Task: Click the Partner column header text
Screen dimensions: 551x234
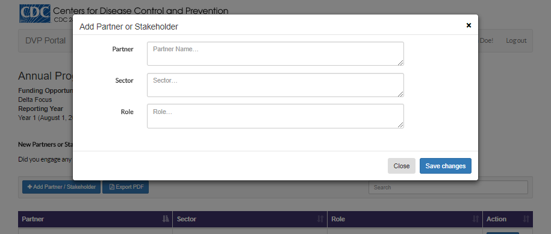Action: (33, 219)
